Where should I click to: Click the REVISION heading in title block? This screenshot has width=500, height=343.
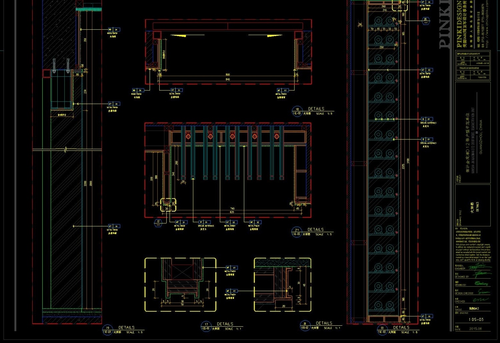click(x=463, y=229)
